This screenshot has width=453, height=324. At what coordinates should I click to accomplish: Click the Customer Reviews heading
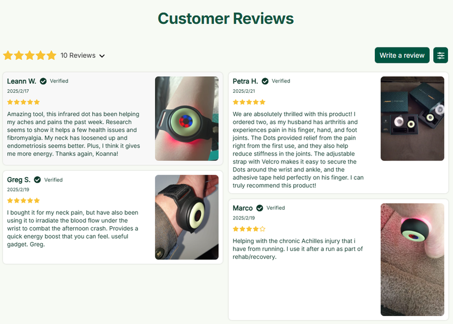(225, 18)
